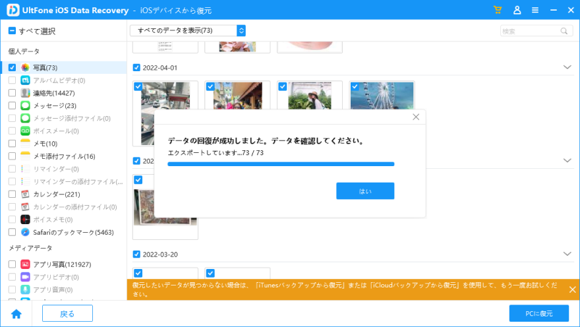Uncheck the 2022-03-20 date group checkbox
580x327 pixels.
click(136, 254)
